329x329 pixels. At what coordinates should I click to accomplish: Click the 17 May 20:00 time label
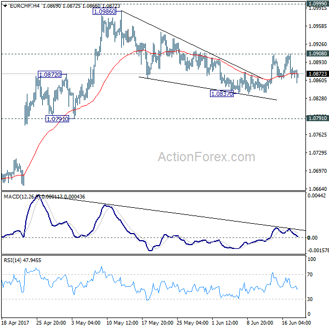tap(157, 322)
